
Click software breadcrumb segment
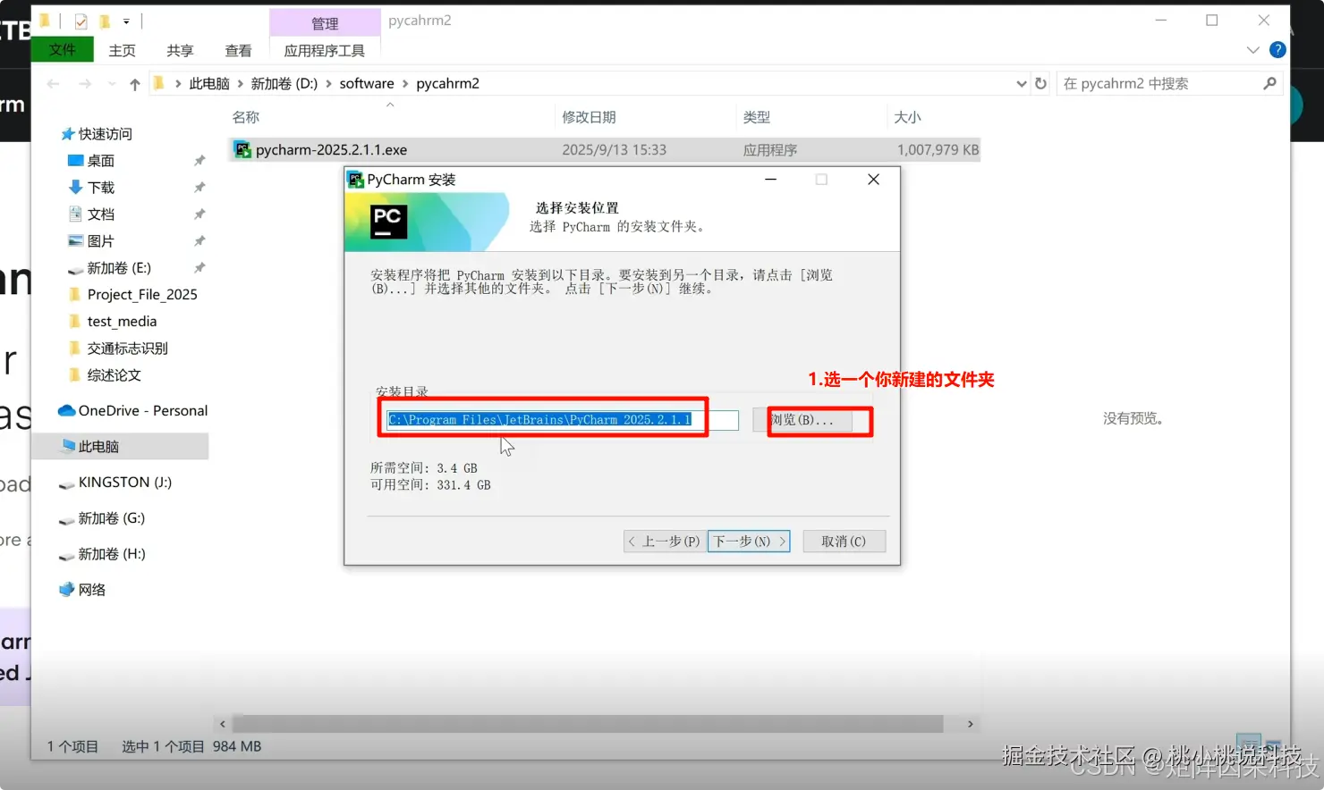click(367, 84)
